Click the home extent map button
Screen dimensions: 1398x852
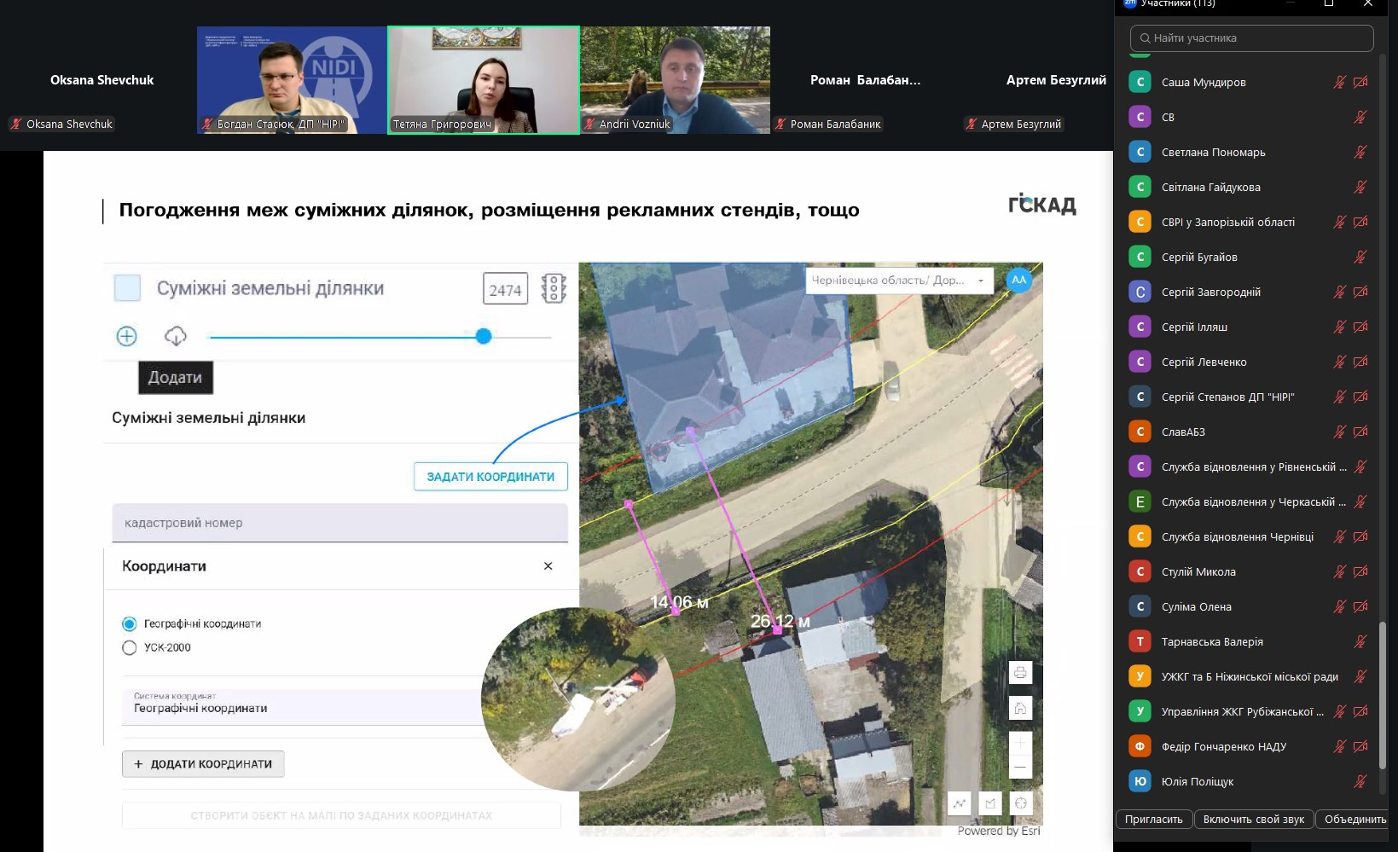point(1020,708)
